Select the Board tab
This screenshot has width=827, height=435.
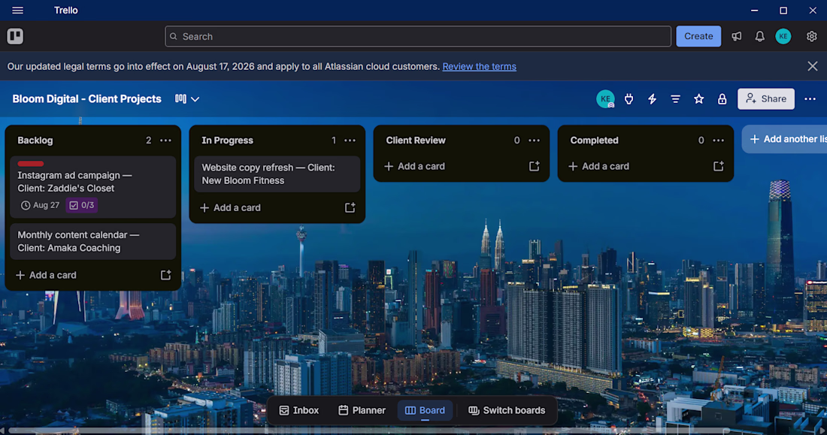point(425,410)
